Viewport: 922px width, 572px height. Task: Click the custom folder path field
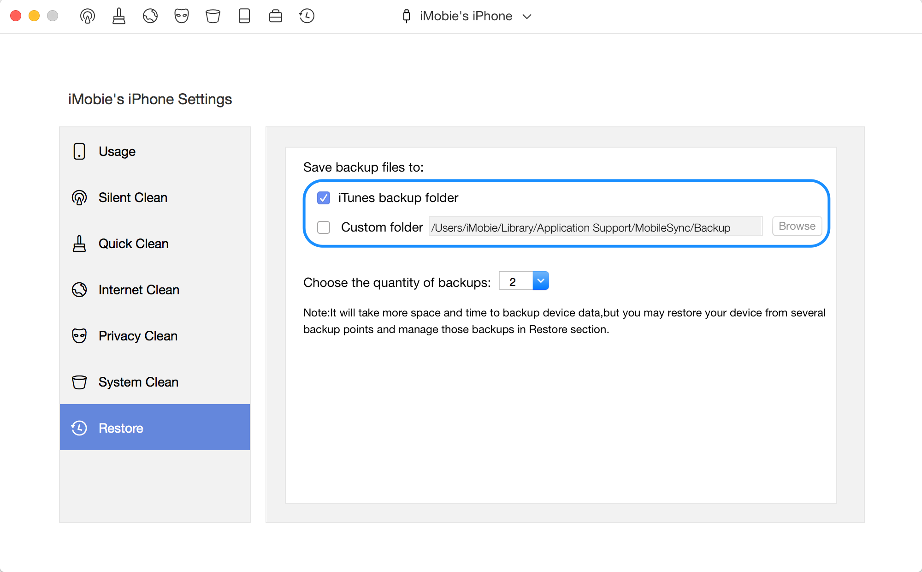(596, 226)
